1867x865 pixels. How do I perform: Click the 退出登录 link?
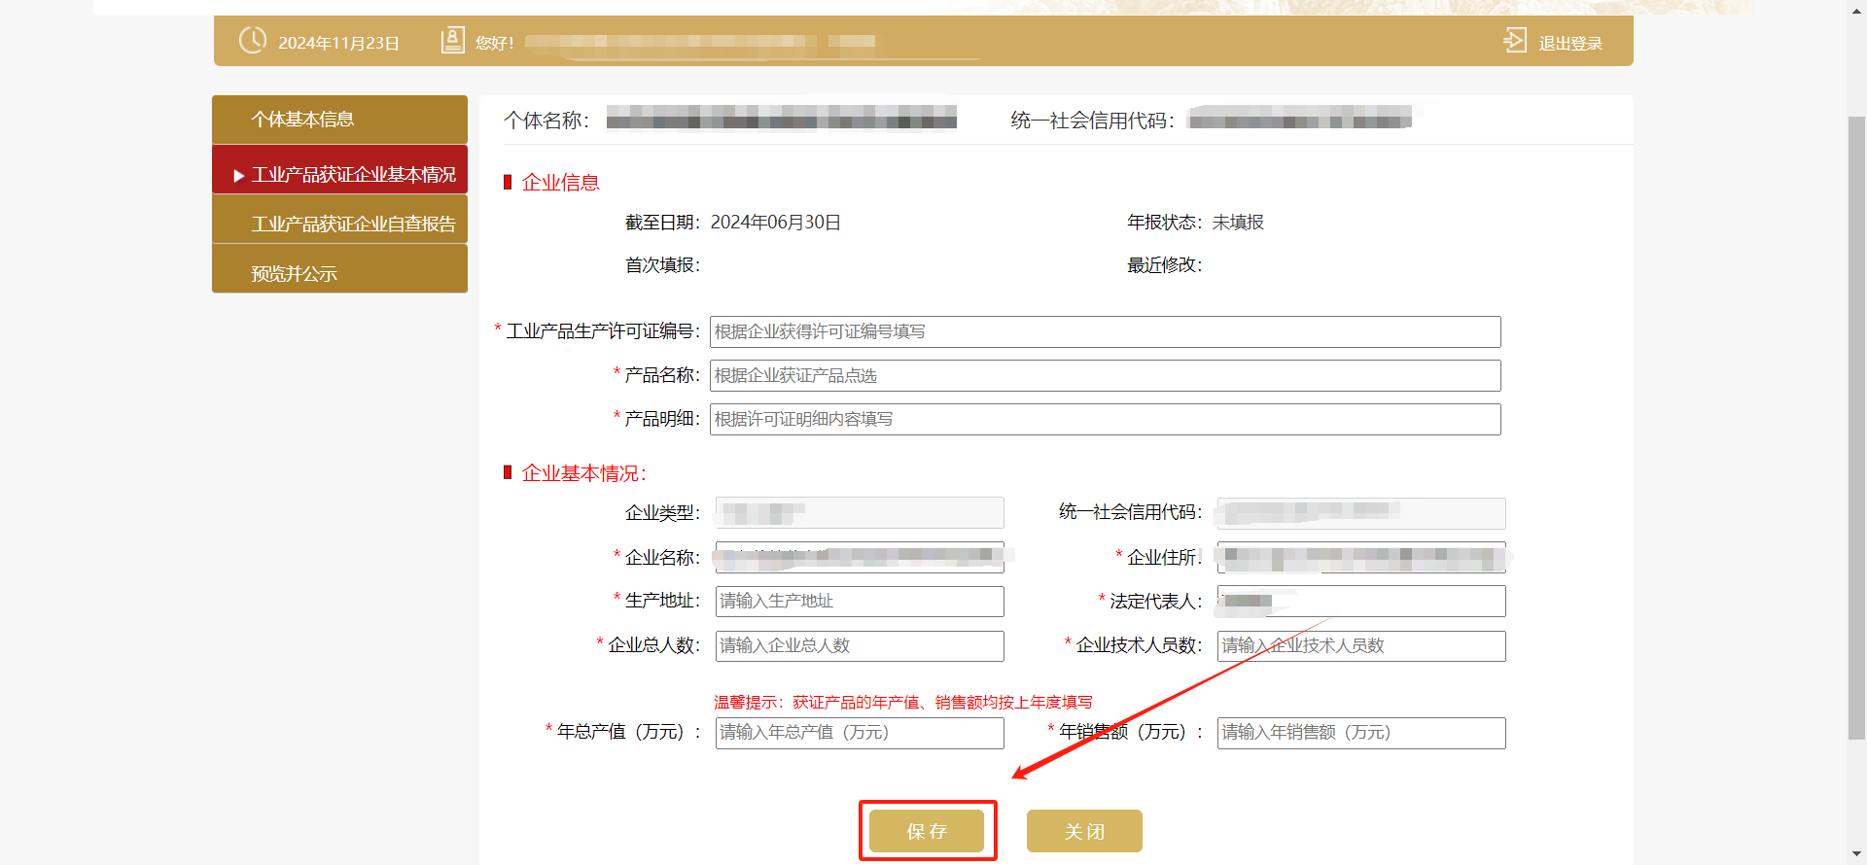[x=1570, y=43]
